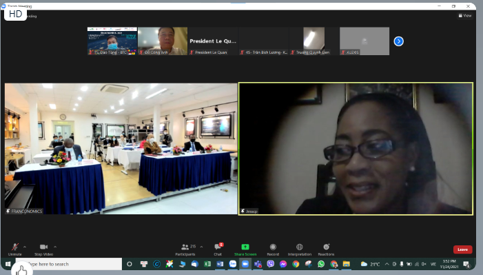Open the Messenger taskbar icon
This screenshot has width=483, height=275.
283,264
